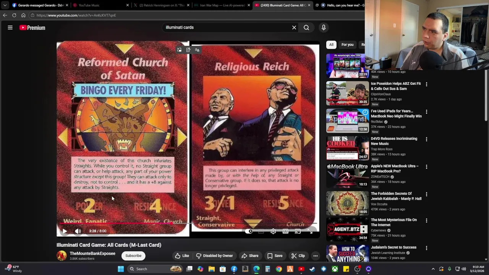Open options for Judaism's Secret to Success video
Viewport: 489px width, 275px height.
tap(426, 248)
